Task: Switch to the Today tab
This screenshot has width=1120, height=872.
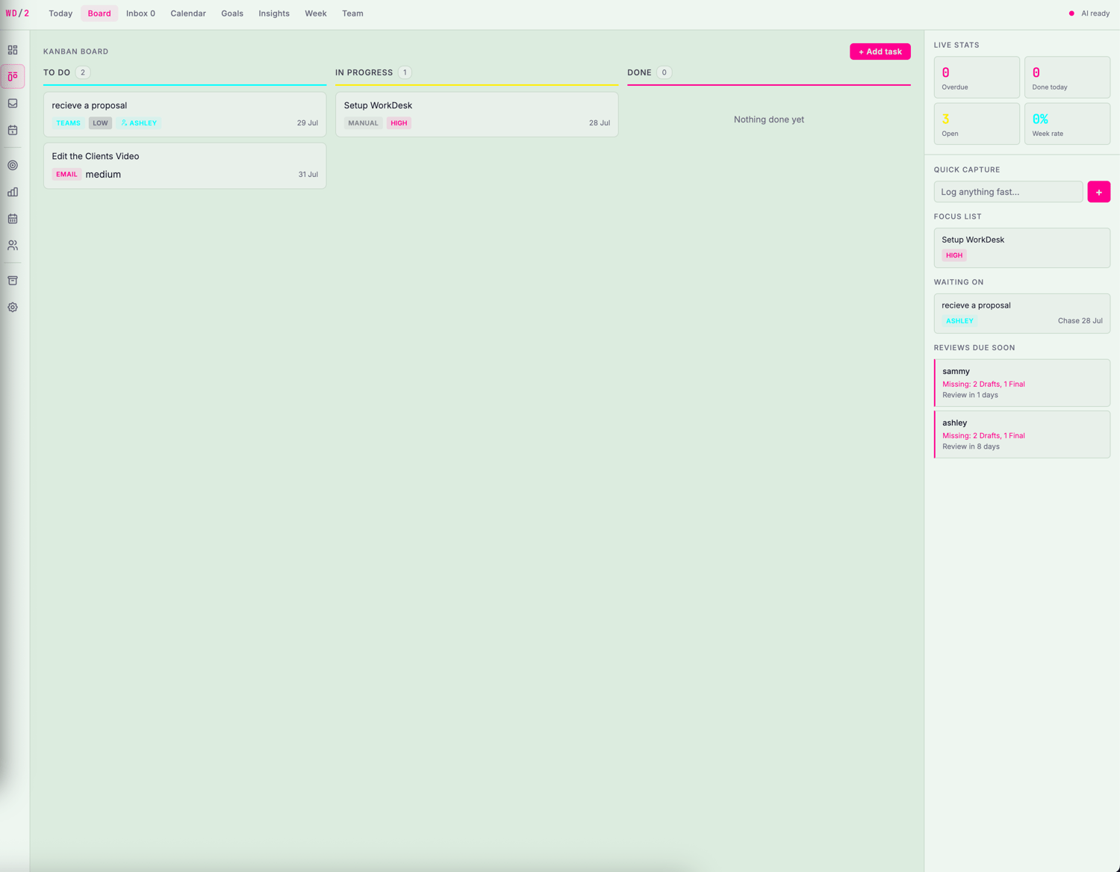Action: (60, 13)
